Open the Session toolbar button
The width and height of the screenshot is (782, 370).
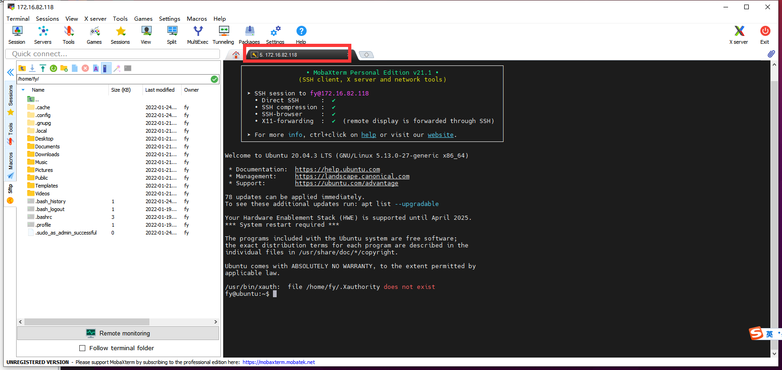[x=17, y=35]
